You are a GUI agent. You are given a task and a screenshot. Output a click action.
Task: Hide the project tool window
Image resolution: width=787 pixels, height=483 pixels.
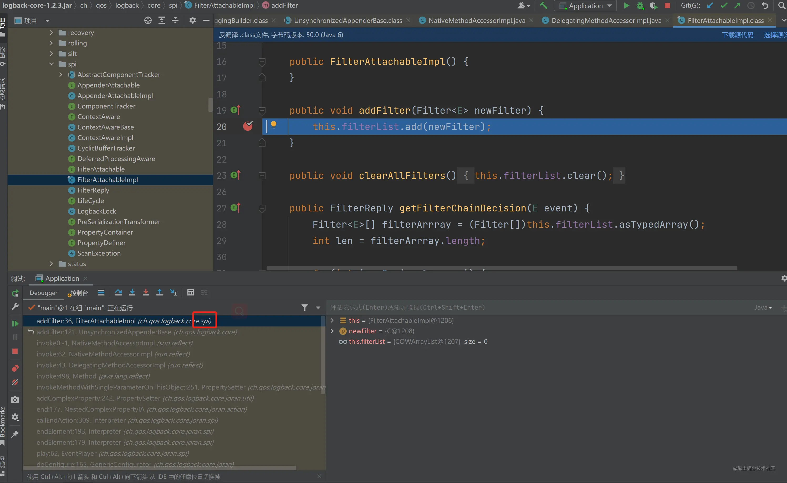(206, 20)
